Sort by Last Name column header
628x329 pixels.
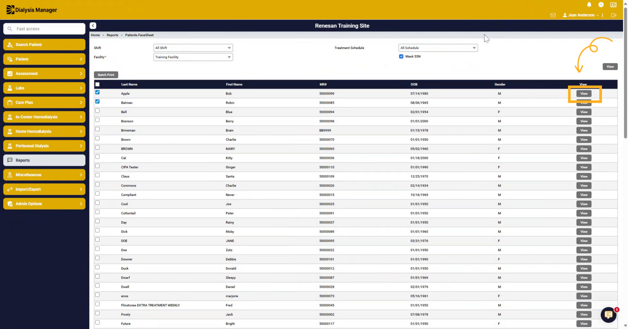(x=129, y=84)
